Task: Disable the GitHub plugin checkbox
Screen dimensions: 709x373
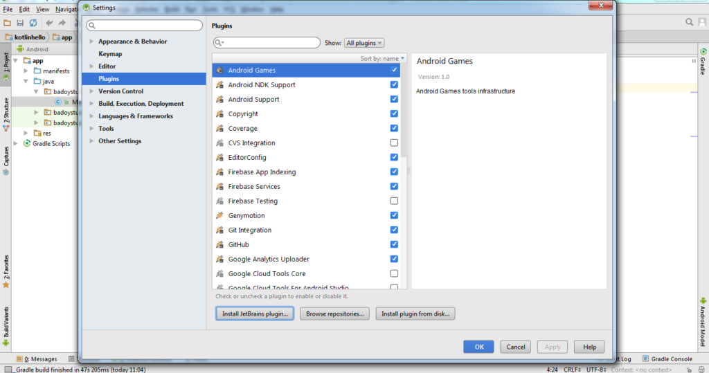Action: [x=394, y=245]
